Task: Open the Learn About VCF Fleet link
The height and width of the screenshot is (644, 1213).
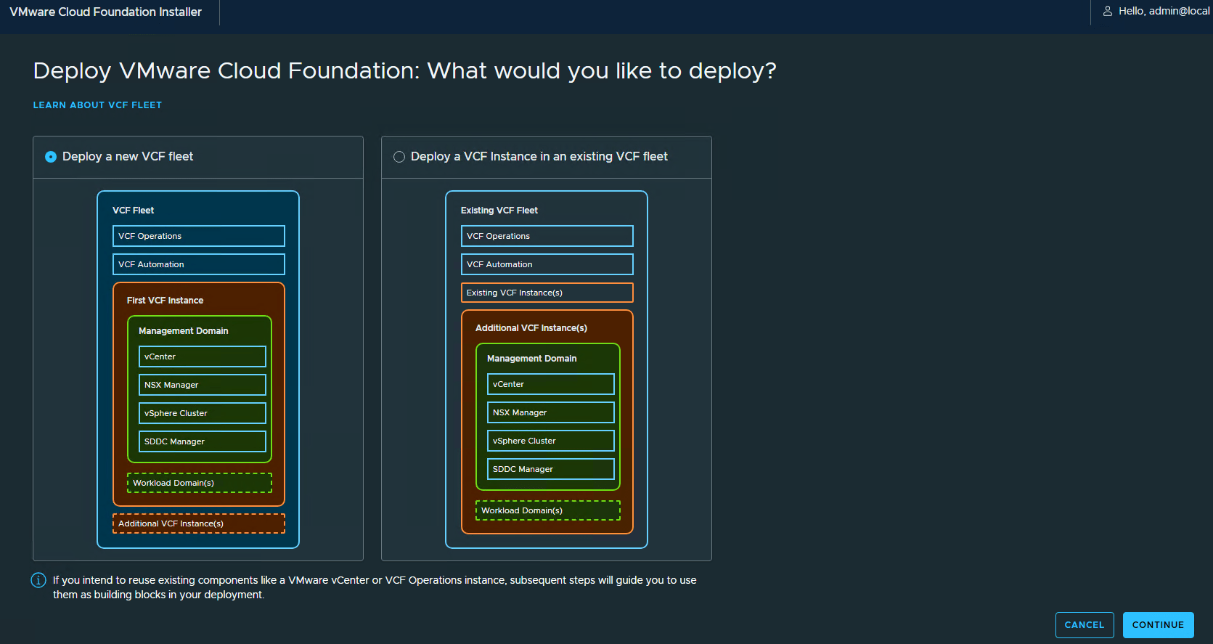Action: point(97,105)
